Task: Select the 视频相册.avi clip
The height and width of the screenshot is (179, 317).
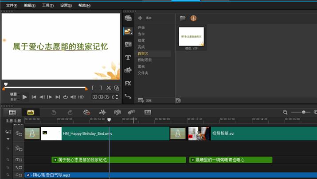Action: coord(253,133)
